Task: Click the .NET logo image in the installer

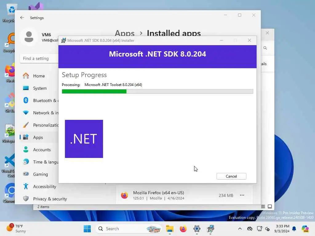Action: tap(84, 139)
